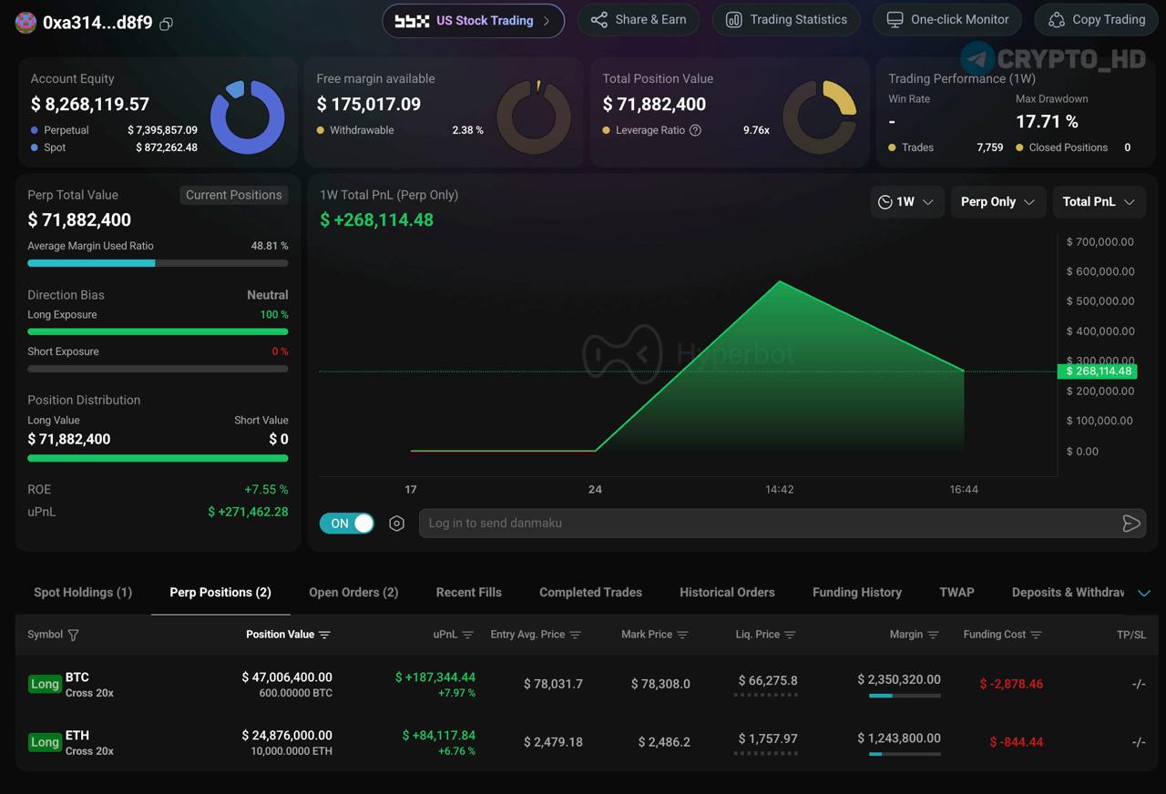Filter symbols with the Symbol funnel icon

click(74, 635)
